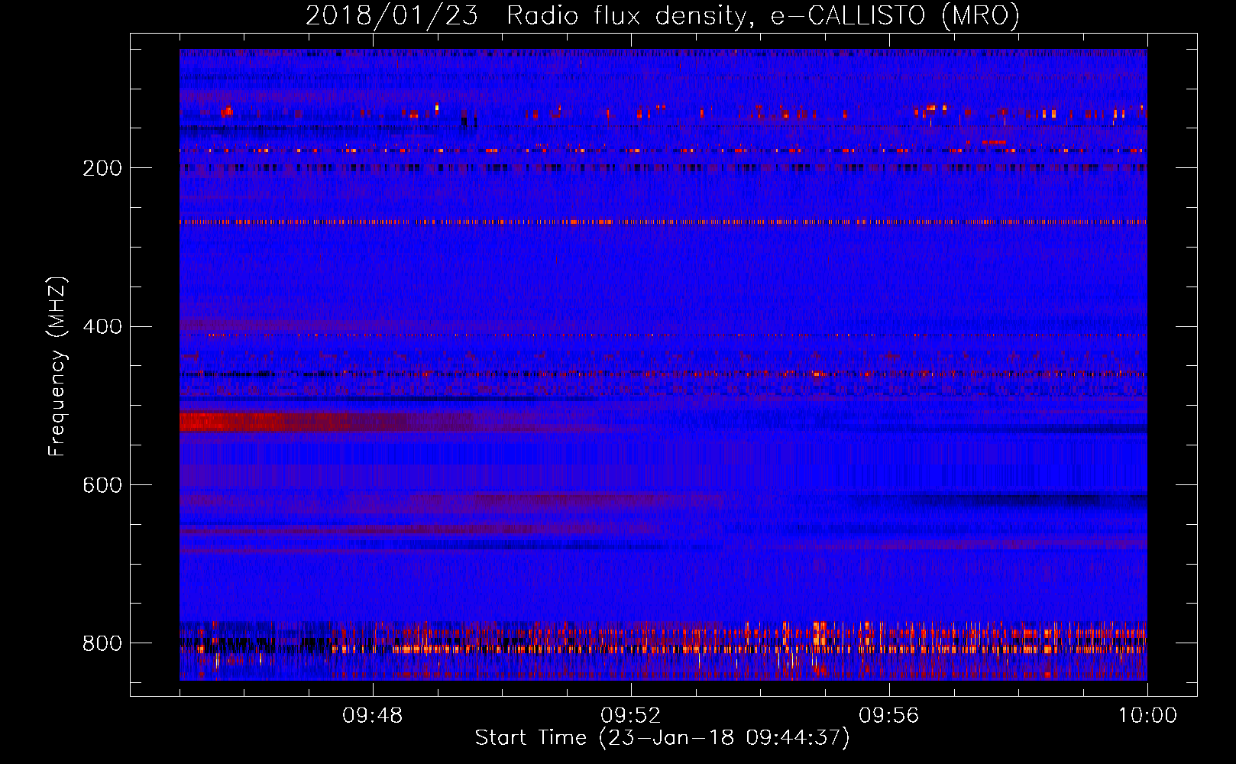Click the 'Frequency (MHZ)' axis label
The width and height of the screenshot is (1236, 764).
pos(57,366)
